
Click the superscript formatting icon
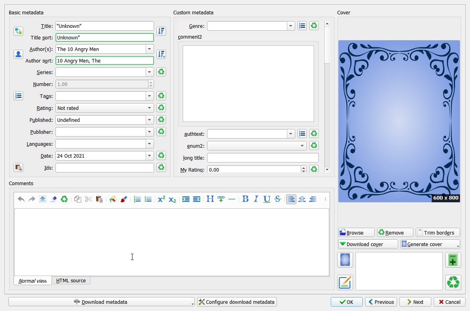tap(161, 199)
